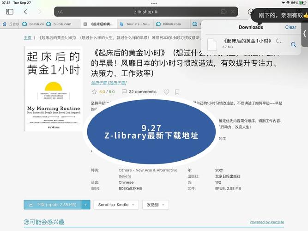
Task: Like the book with heart icon
Action: coord(166,92)
